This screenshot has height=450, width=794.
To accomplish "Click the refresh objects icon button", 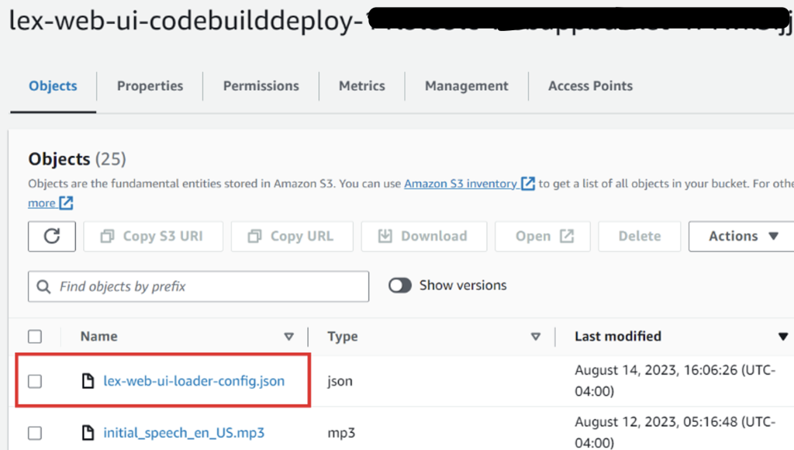I will 52,236.
